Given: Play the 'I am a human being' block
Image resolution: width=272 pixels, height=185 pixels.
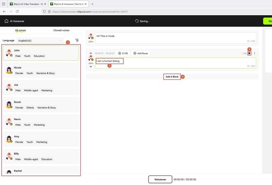Looking at the screenshot, I should coord(249,53).
